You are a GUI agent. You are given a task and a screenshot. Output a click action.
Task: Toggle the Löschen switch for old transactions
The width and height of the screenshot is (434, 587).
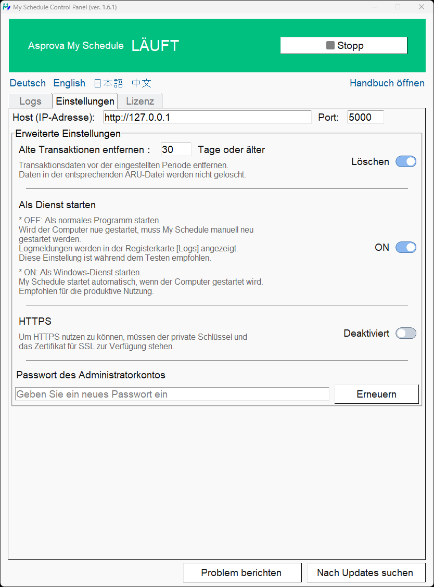(406, 162)
